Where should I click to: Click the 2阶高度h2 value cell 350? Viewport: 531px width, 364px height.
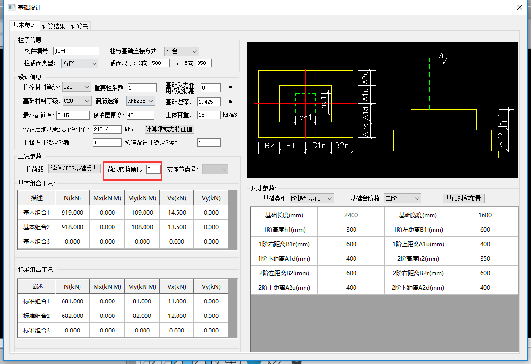[x=485, y=259]
